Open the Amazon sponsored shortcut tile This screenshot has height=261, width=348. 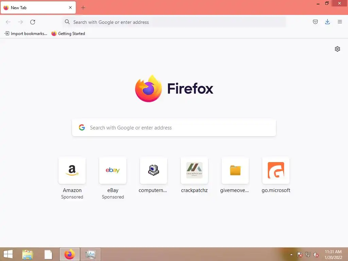pyautogui.click(x=72, y=171)
